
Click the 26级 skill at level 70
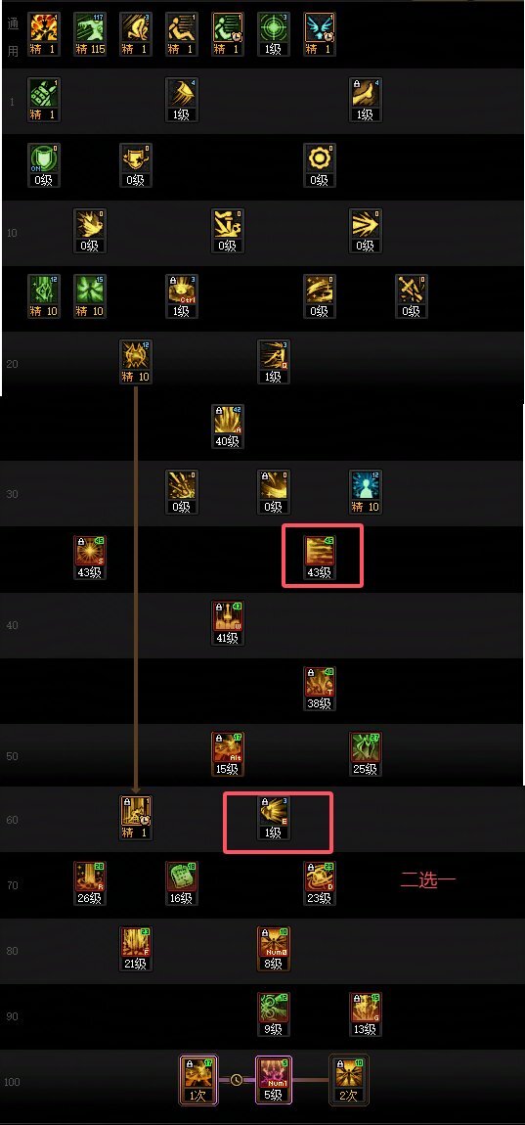click(90, 883)
